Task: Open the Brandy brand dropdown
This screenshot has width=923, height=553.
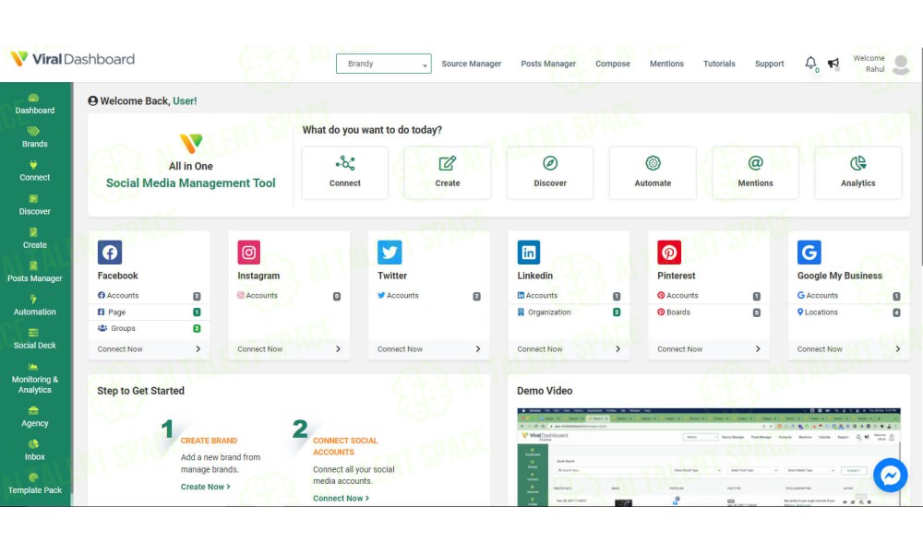Action: (383, 64)
